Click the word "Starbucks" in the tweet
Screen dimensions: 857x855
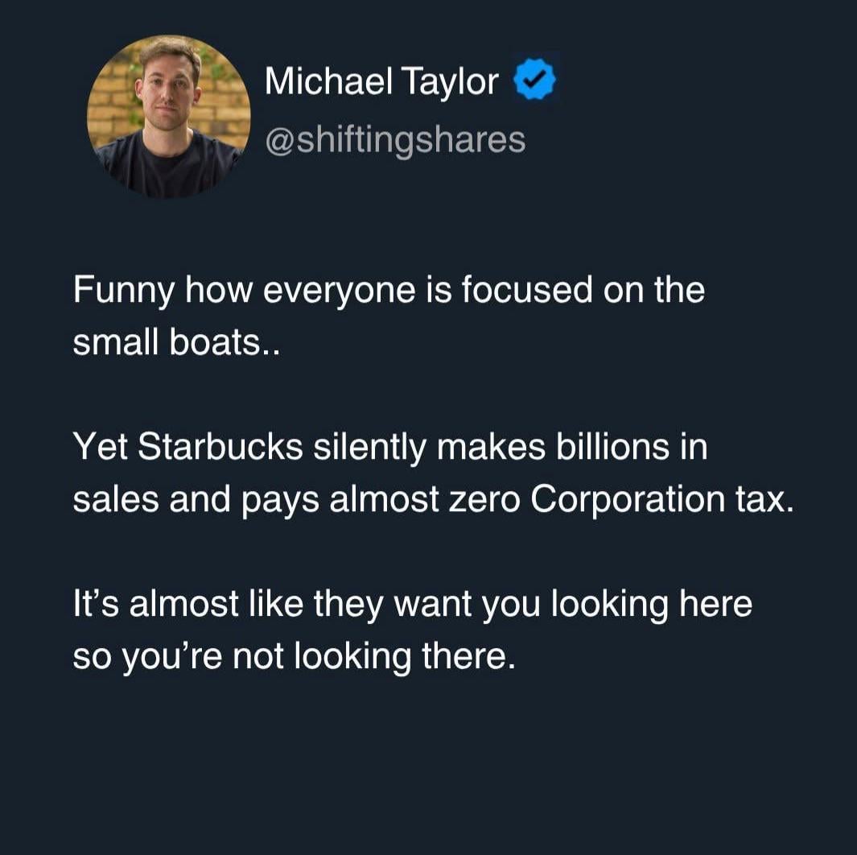[x=220, y=448]
